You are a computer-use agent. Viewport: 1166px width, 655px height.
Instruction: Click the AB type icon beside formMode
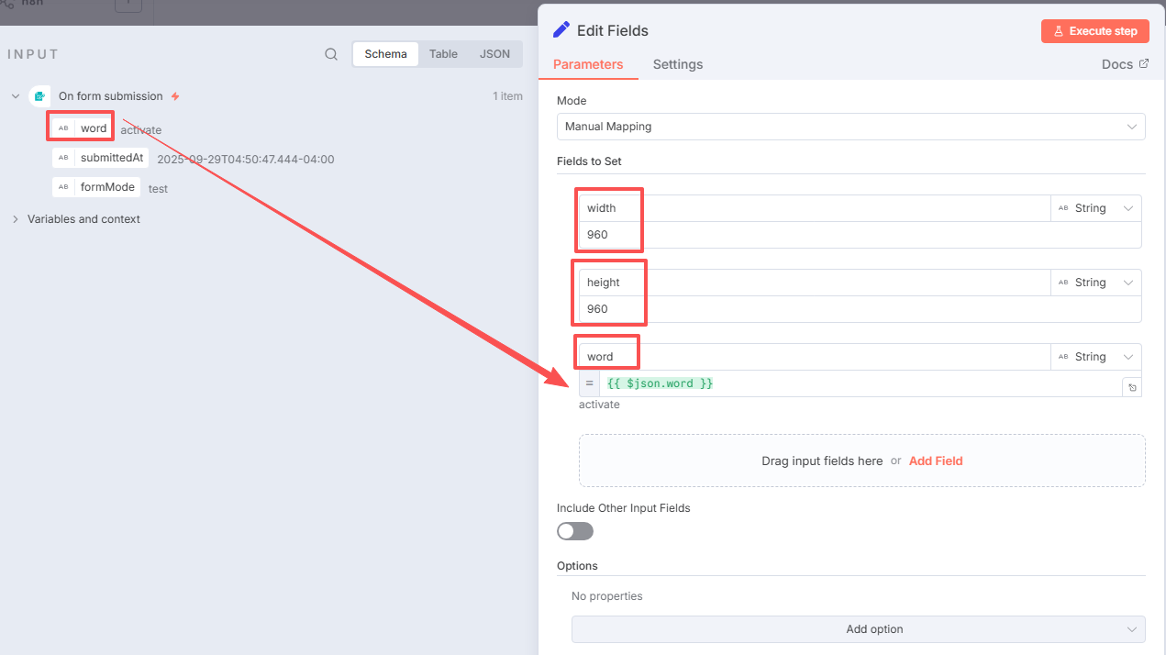tap(63, 187)
